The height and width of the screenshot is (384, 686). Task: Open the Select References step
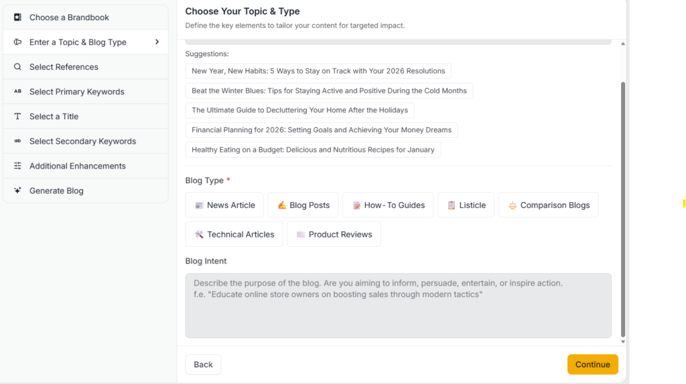point(64,67)
